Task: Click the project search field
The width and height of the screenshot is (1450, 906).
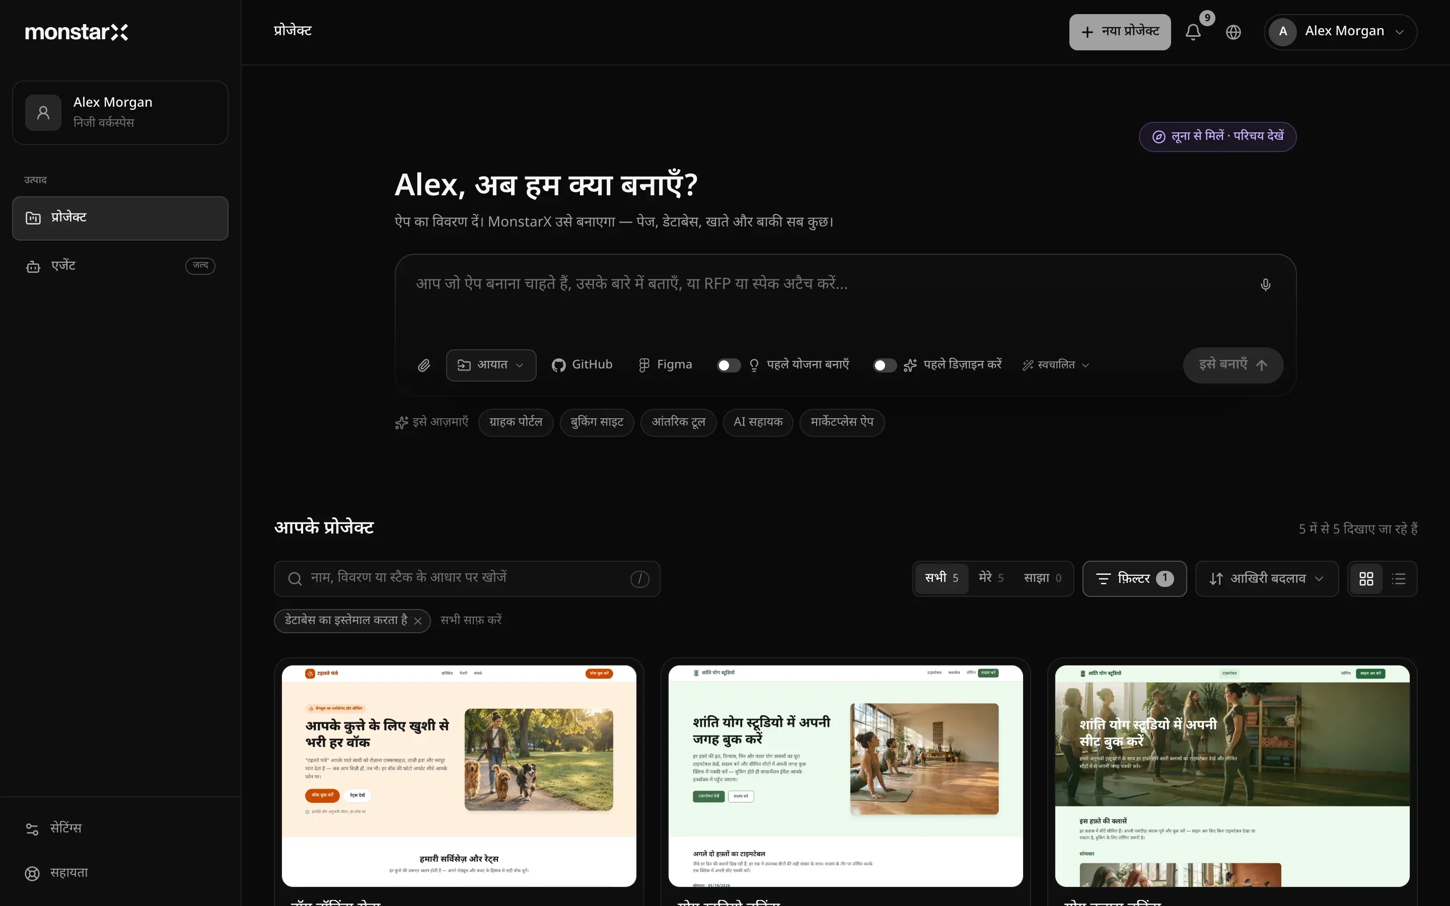Action: coord(467,579)
